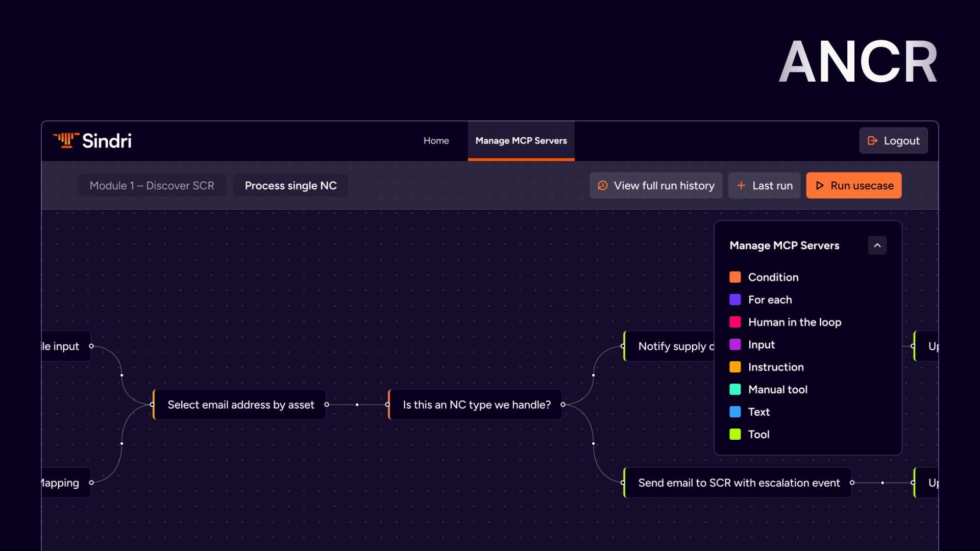Click the logout door icon
The height and width of the screenshot is (551, 980).
click(872, 140)
